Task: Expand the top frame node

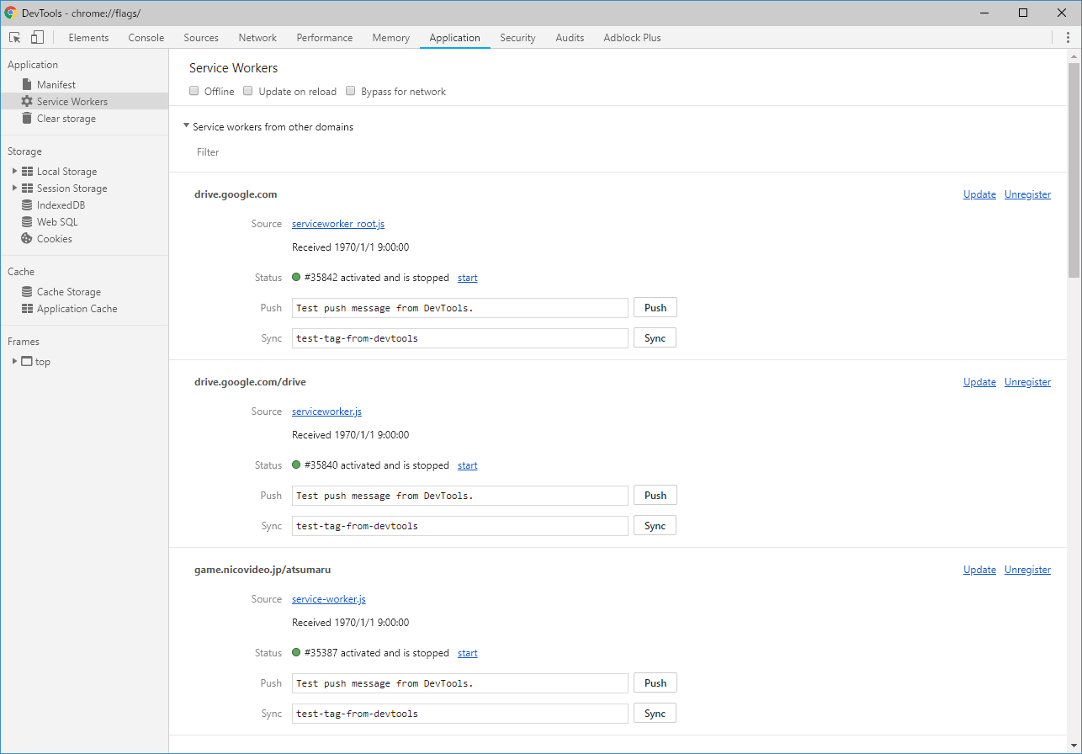Action: (x=14, y=361)
